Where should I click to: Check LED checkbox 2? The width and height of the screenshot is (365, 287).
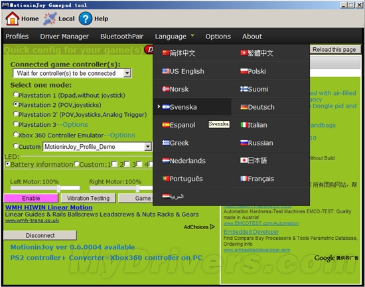[127, 164]
